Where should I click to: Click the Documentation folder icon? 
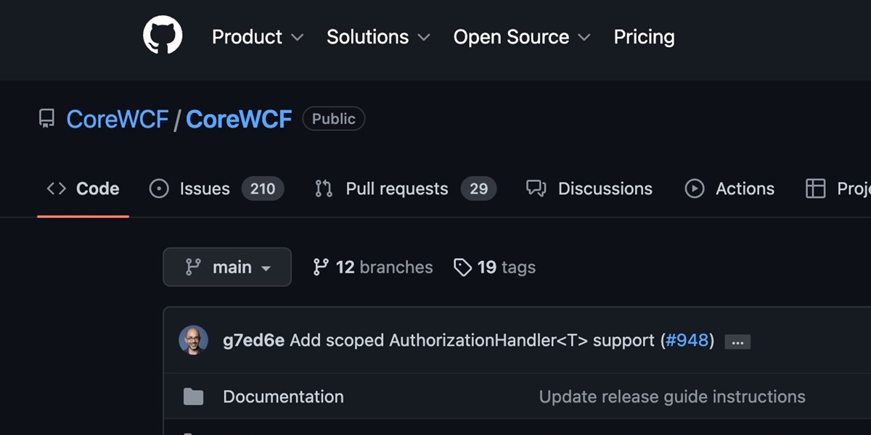point(193,397)
